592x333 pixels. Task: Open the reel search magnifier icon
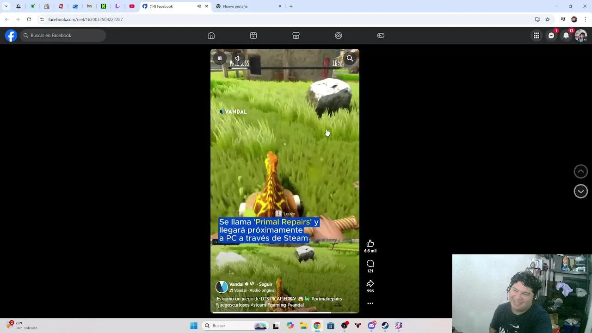pos(350,58)
